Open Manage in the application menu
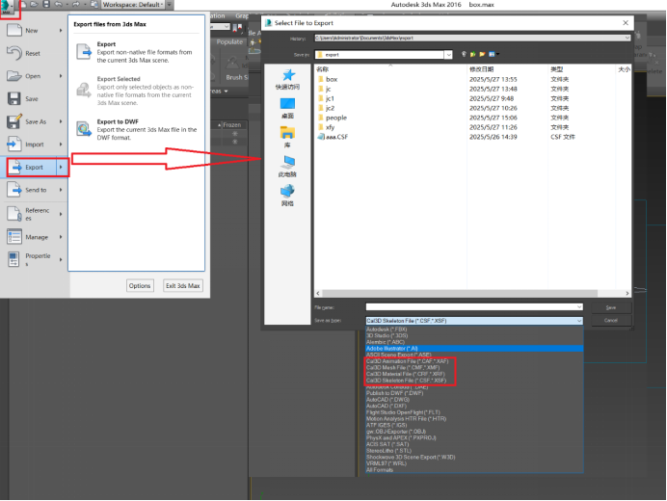The width and height of the screenshot is (667, 501). coord(34,237)
